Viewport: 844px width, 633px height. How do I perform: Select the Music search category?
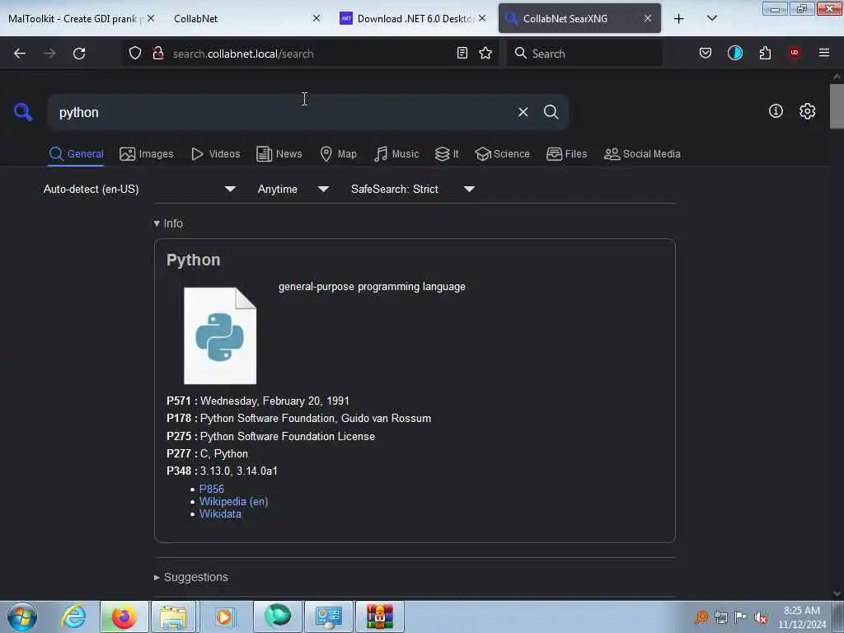coord(396,154)
